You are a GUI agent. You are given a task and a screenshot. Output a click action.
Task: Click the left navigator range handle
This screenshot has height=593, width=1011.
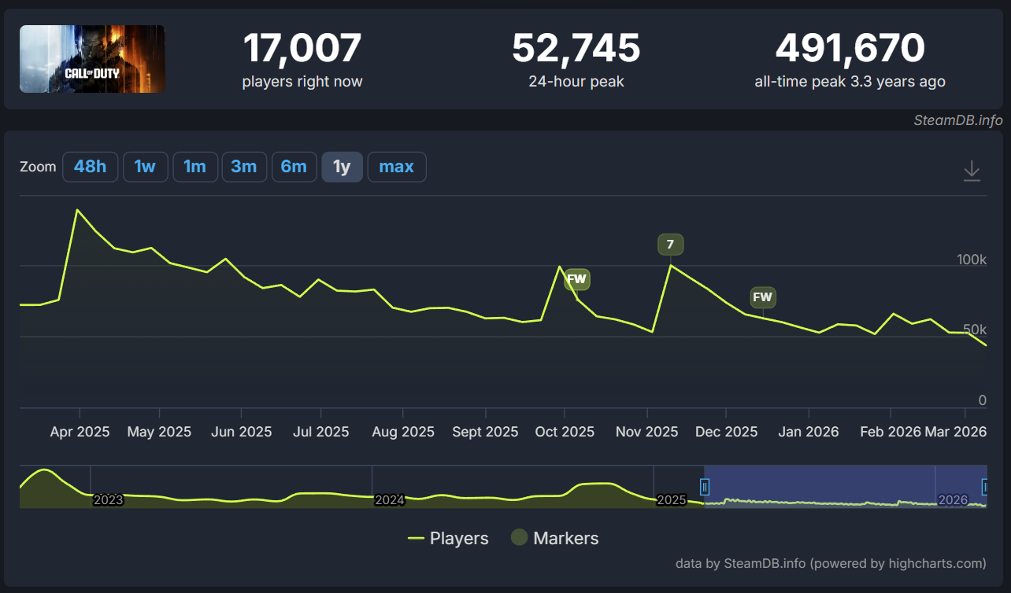[x=705, y=487]
